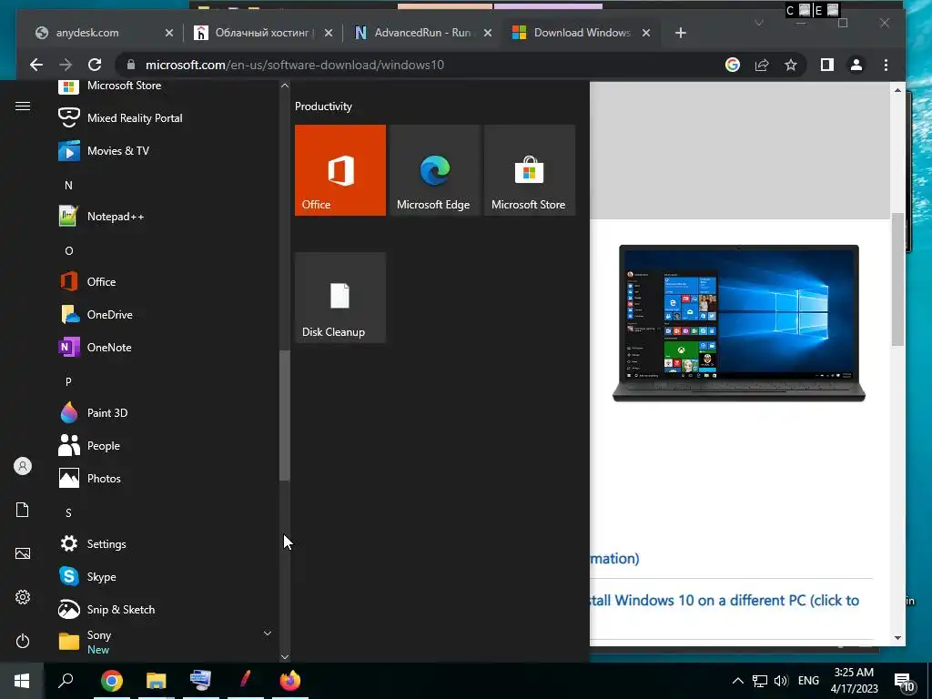Toggle Chrome side panel
Viewport: 932px width, 699px height.
point(826,65)
